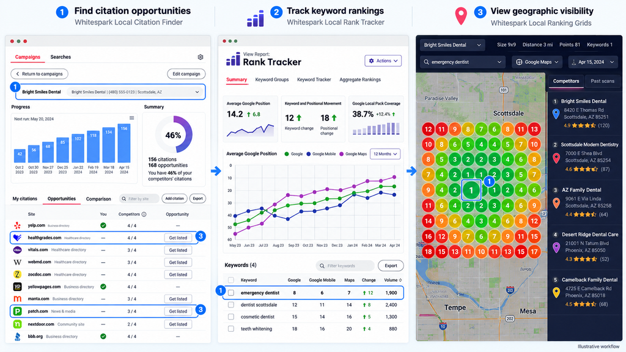The image size is (626, 352).
Task: Open the Keyword Tracker tab
Action: [314, 80]
